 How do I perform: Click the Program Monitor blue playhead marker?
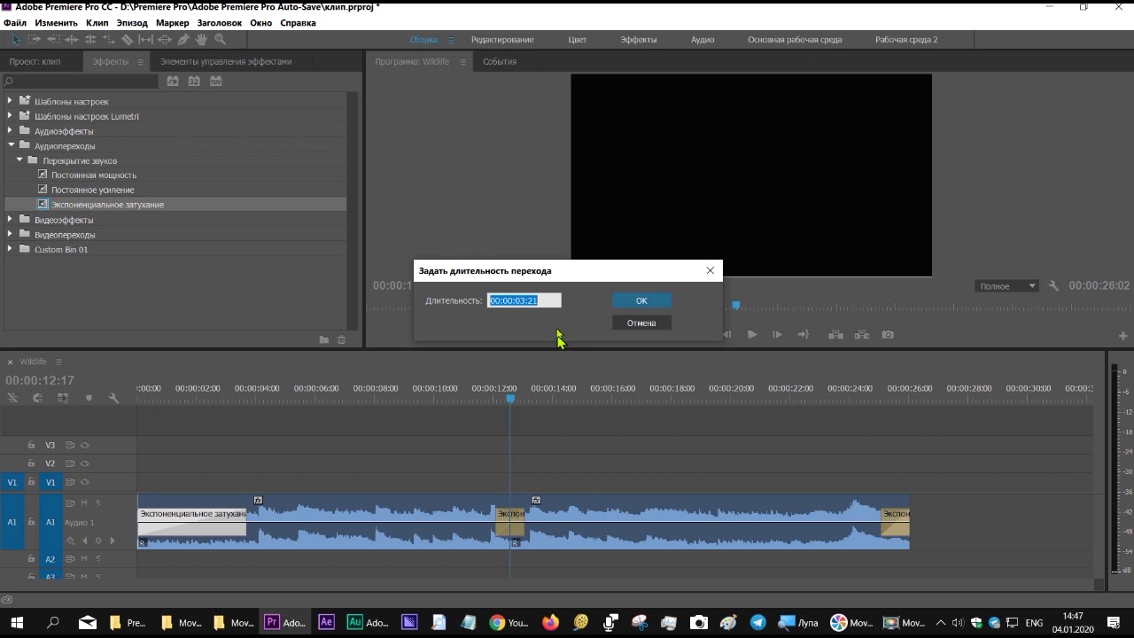coord(735,306)
